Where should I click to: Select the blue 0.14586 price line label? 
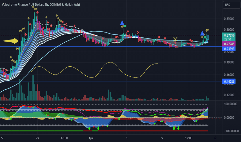click(x=229, y=82)
